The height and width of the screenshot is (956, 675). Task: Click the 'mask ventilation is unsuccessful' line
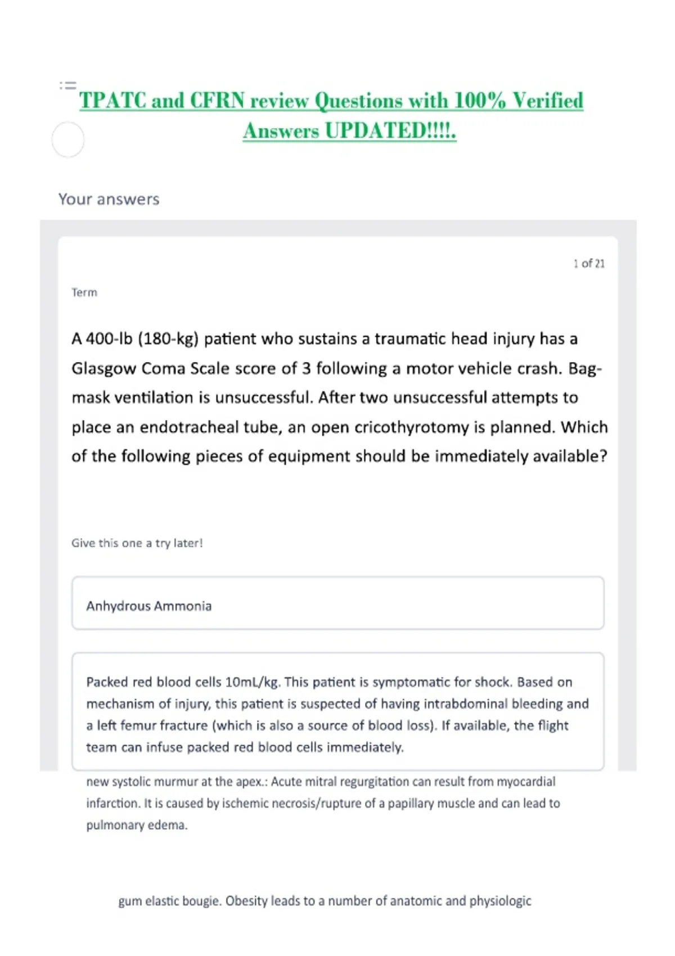(325, 398)
